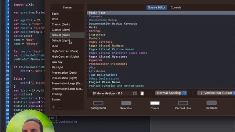Select the Sunset theme

tap(67, 99)
